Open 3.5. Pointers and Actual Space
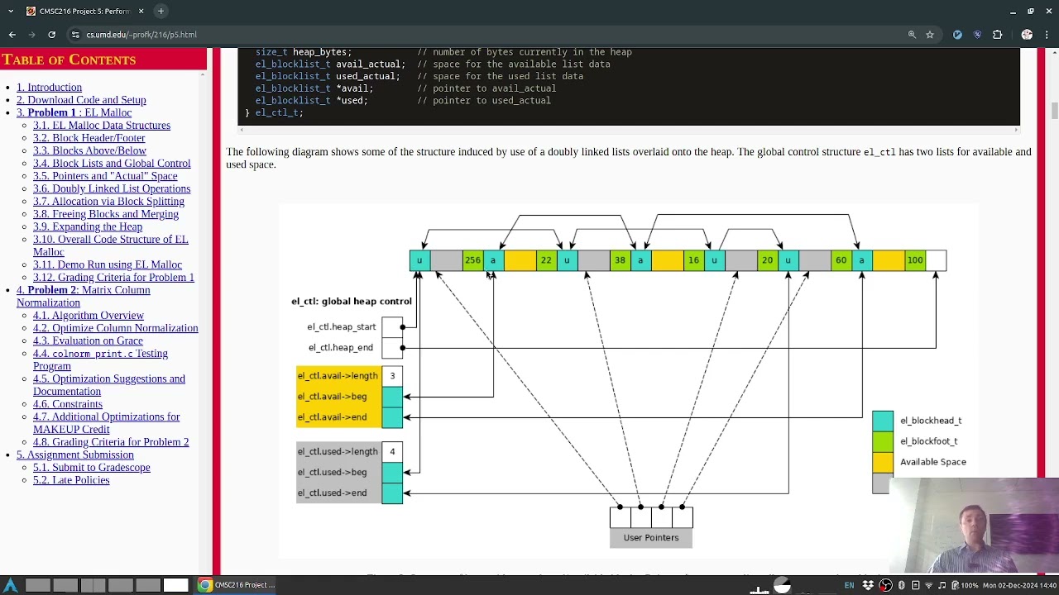Viewport: 1059px width, 595px height. [x=105, y=176]
